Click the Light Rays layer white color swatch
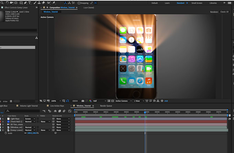 pos(8,119)
